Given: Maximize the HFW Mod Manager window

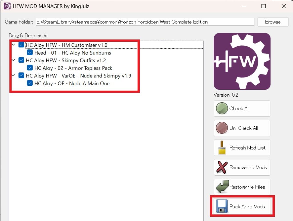Looking at the screenshot, I should [264, 6].
